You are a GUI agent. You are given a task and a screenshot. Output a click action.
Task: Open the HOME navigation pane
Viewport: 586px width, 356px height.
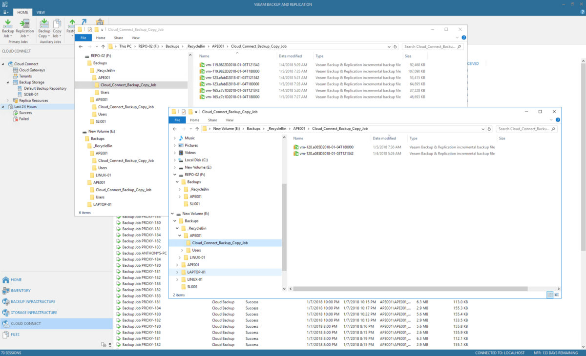56,280
